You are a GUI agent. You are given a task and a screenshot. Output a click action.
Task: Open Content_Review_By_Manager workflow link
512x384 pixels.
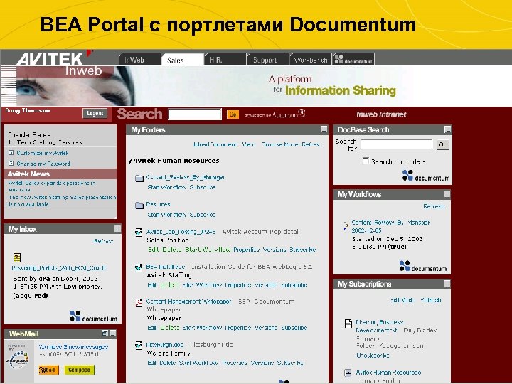click(x=390, y=226)
